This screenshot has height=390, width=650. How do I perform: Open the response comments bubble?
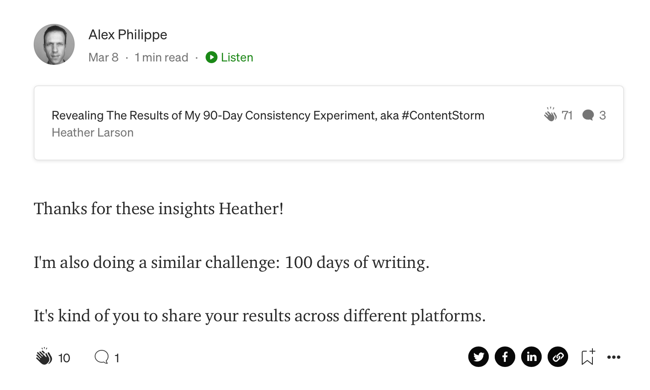coord(102,357)
